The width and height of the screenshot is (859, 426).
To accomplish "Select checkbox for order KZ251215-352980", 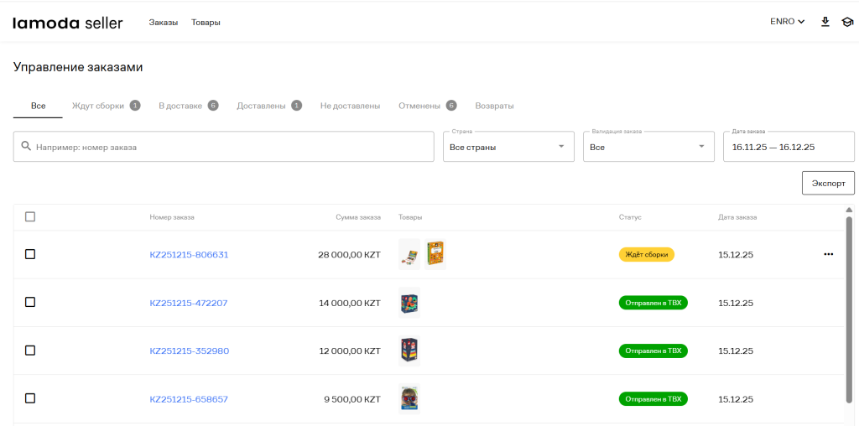I will click(x=30, y=351).
